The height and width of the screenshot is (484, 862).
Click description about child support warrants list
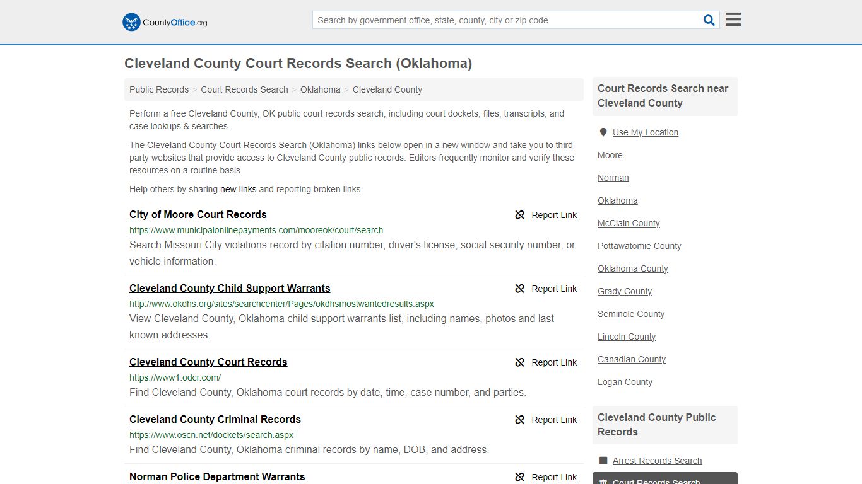tap(342, 326)
